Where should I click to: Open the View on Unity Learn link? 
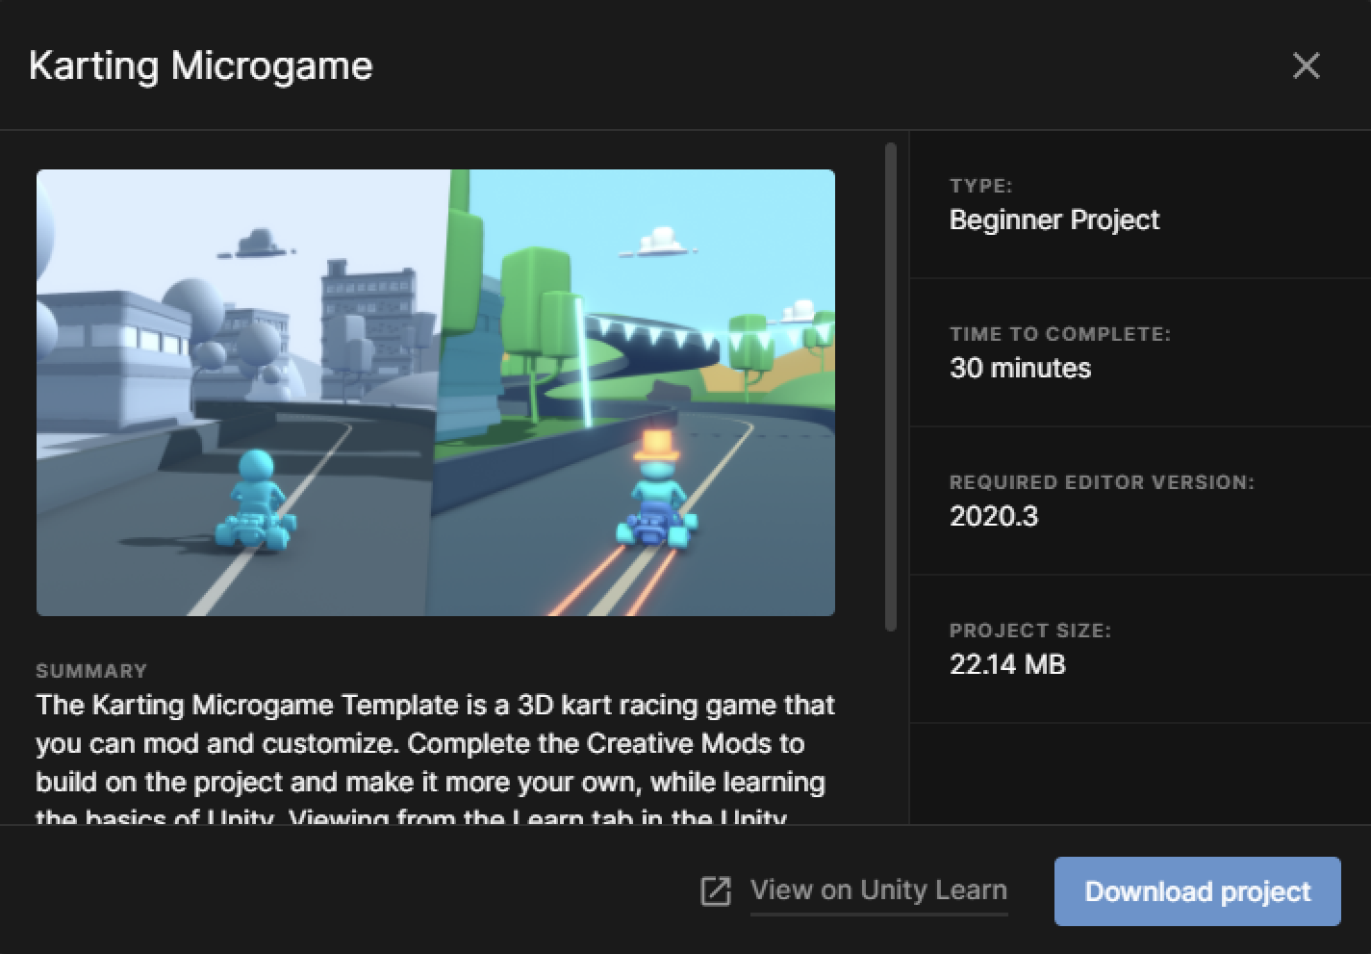878,890
